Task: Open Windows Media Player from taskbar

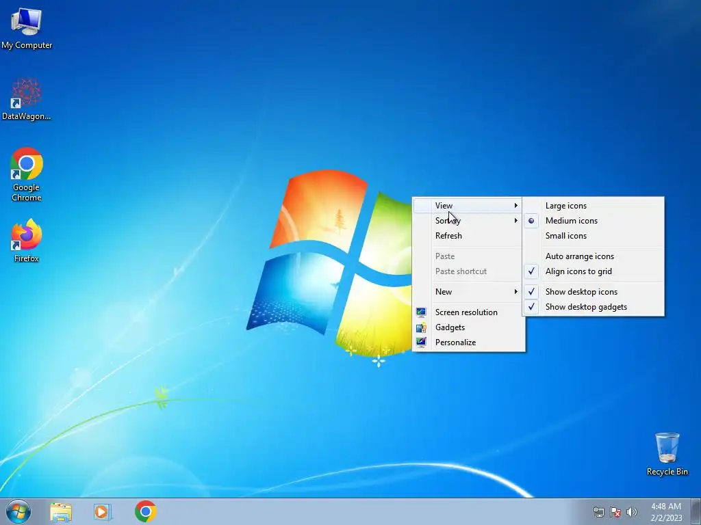Action: (x=103, y=511)
